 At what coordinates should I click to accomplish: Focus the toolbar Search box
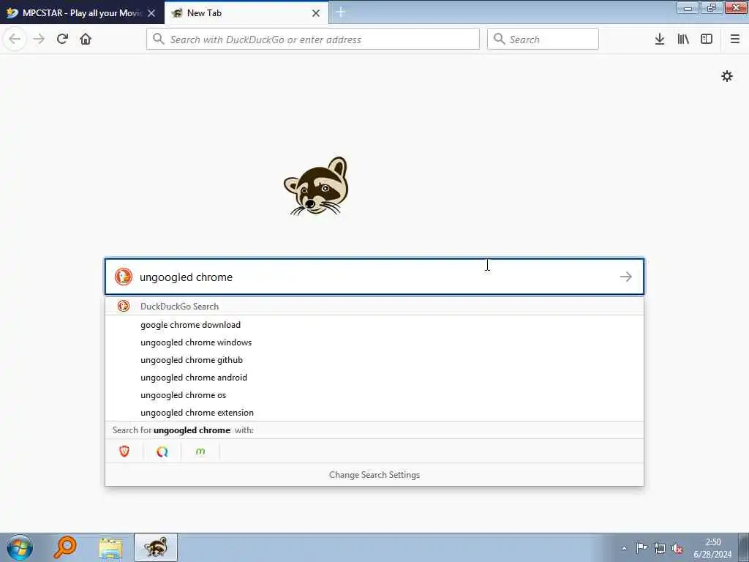(543, 40)
